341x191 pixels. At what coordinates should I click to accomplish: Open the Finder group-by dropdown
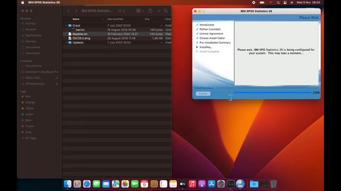click(140, 11)
